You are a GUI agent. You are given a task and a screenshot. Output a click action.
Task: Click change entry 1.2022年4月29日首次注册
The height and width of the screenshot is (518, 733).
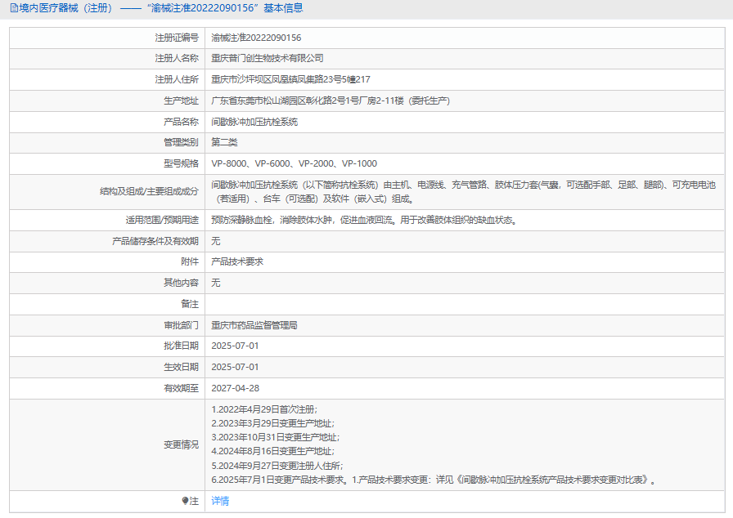tap(264, 409)
